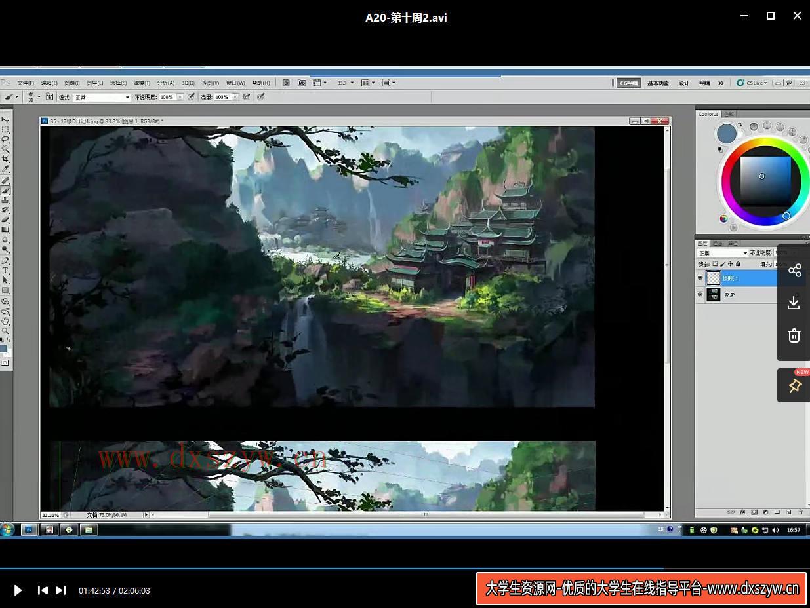Open the 文件(F) menu

(x=26, y=83)
